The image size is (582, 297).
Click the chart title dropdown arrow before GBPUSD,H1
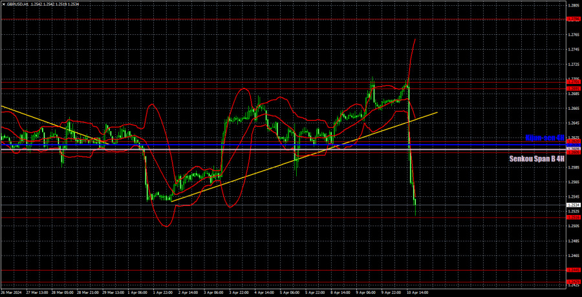coord(3,4)
